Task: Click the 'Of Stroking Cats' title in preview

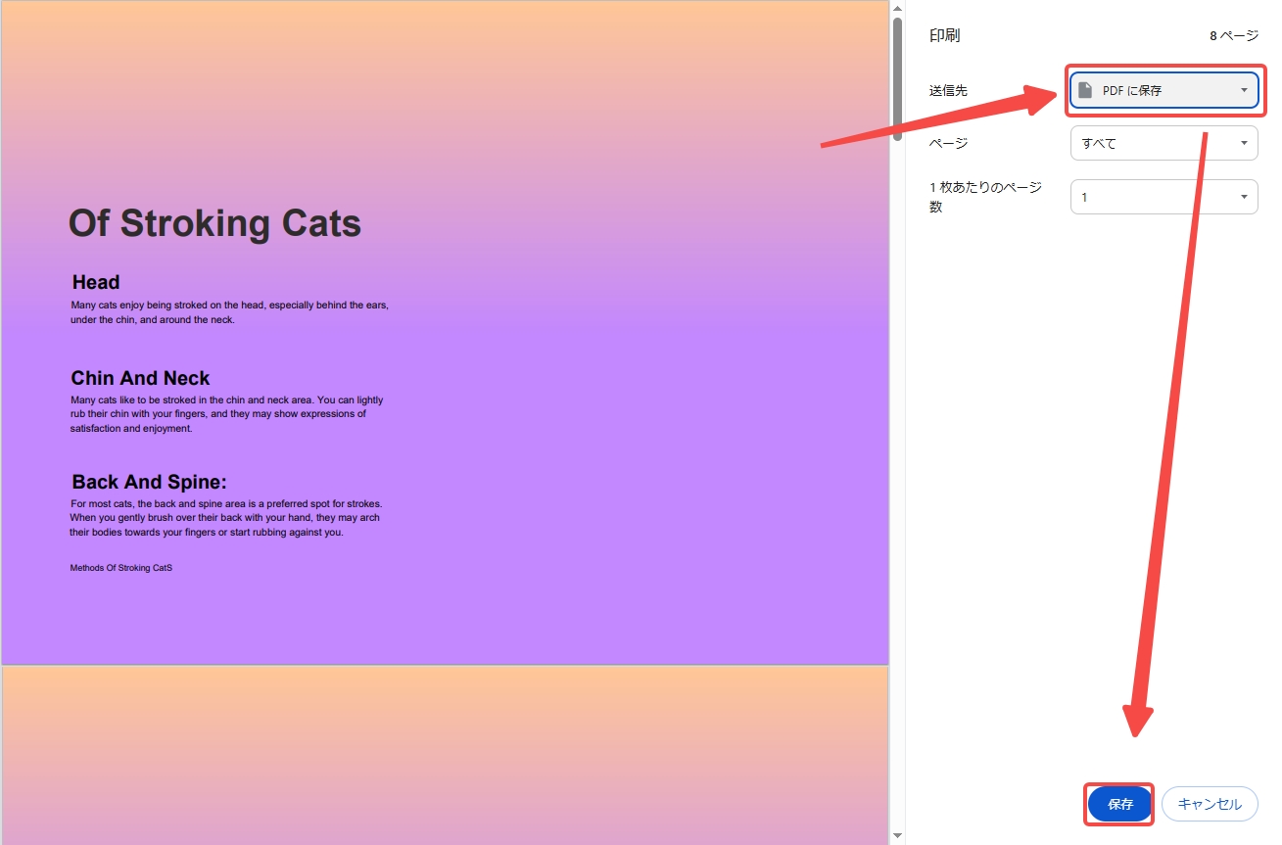Action: click(x=214, y=223)
